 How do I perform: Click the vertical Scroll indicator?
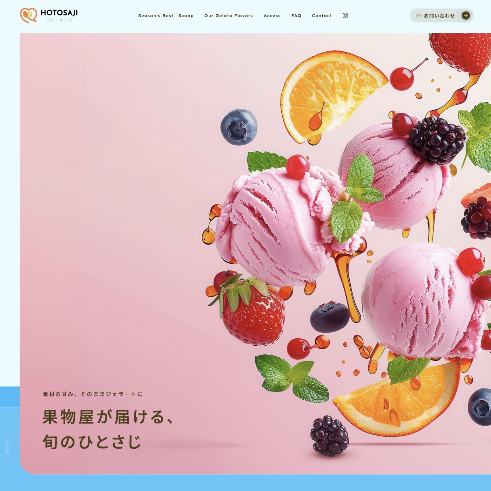pyautogui.click(x=7, y=452)
